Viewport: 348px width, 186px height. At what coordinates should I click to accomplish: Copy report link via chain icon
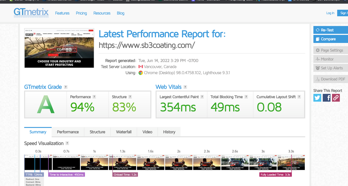pos(336,98)
